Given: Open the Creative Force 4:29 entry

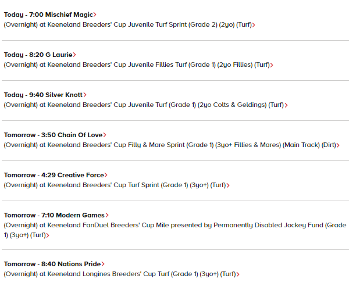Looking at the screenshot, I should coord(54,175).
